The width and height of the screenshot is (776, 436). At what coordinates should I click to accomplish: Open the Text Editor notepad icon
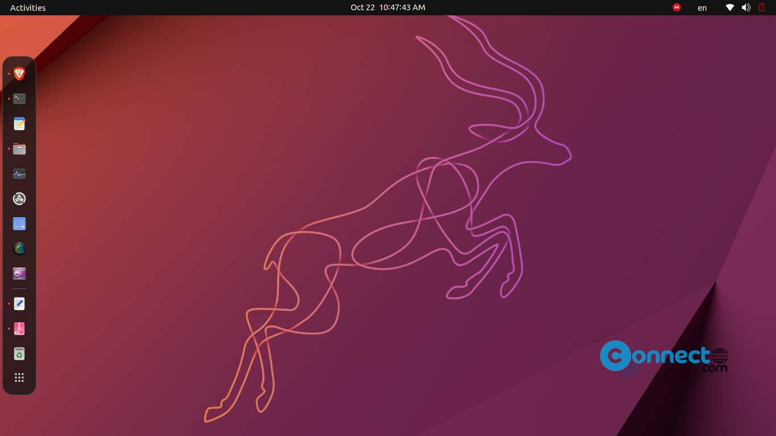[19, 124]
